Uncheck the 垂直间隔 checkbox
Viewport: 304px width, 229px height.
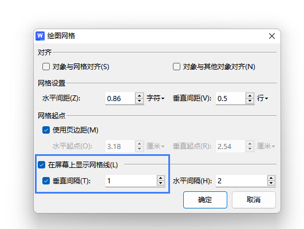[46, 181]
